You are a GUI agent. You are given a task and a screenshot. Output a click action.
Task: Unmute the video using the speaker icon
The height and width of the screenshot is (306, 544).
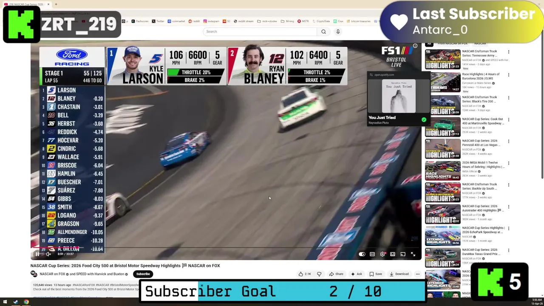pos(48,254)
